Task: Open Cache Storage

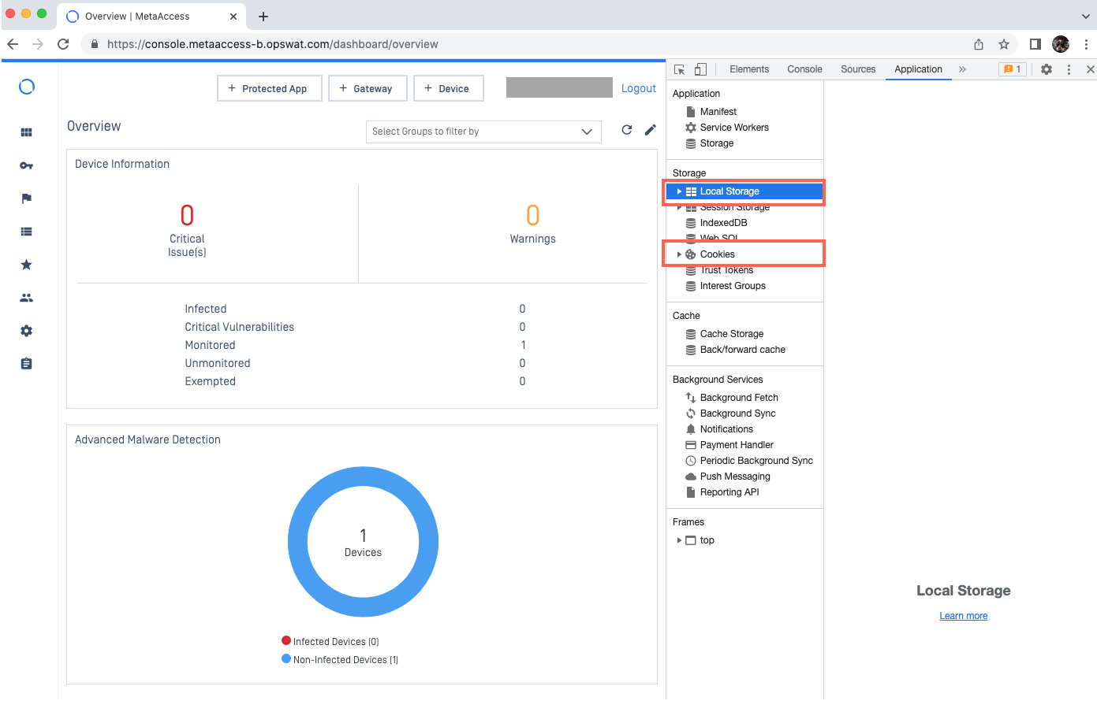Action: [x=731, y=334]
